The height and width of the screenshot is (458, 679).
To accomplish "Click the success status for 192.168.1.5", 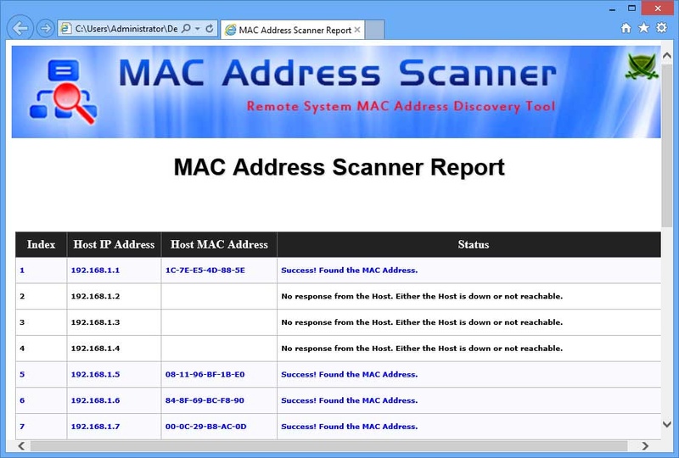I will coord(350,374).
